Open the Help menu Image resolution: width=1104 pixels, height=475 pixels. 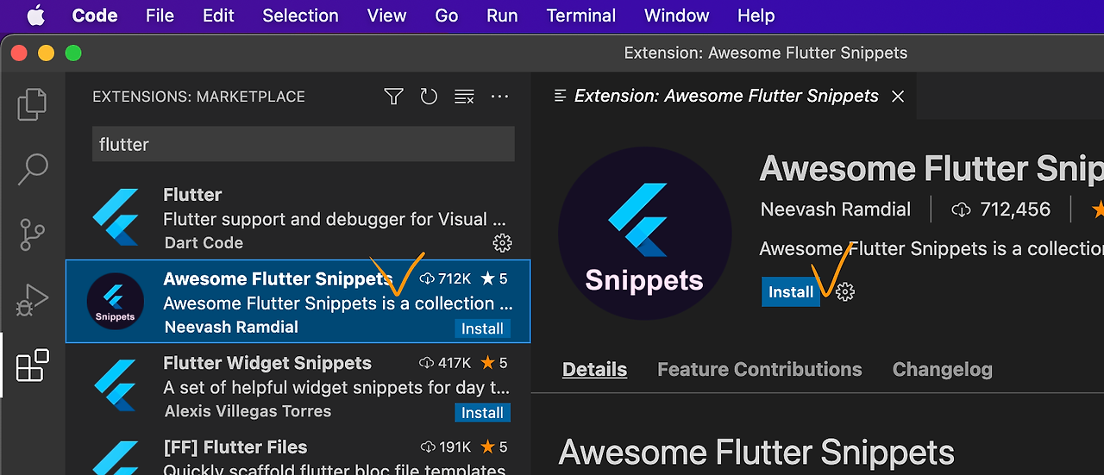point(756,16)
